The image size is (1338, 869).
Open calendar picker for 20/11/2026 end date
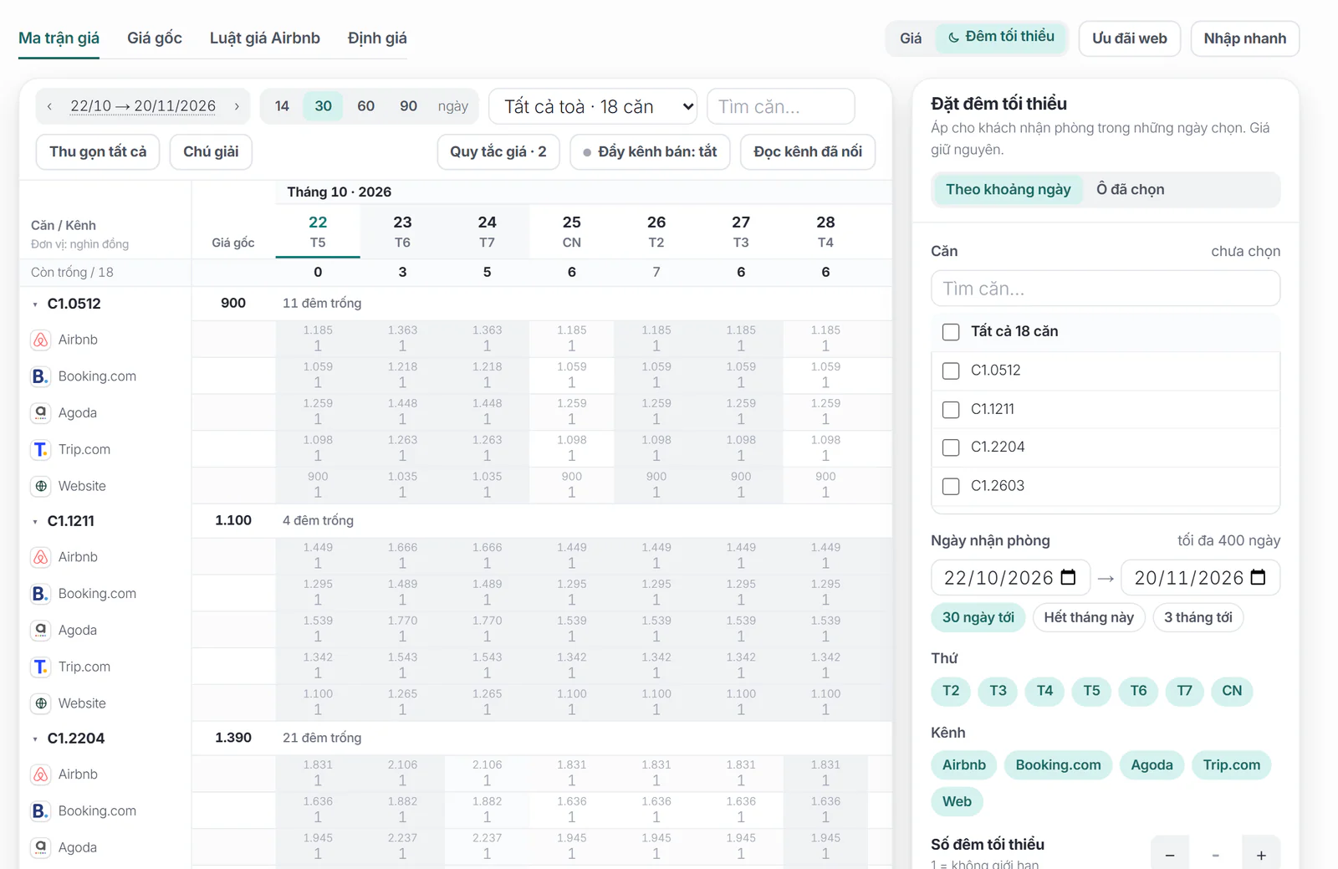(x=1259, y=577)
